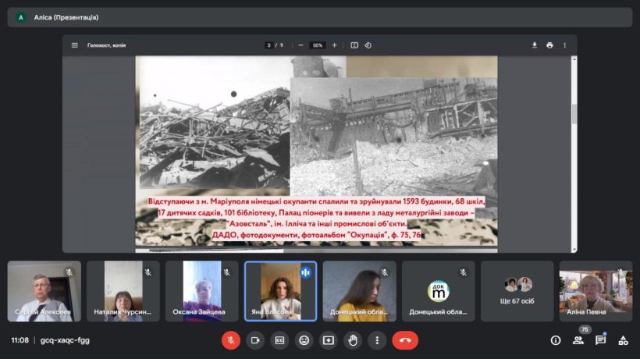Turn on closed captions
The image size is (640, 359).
279,340
